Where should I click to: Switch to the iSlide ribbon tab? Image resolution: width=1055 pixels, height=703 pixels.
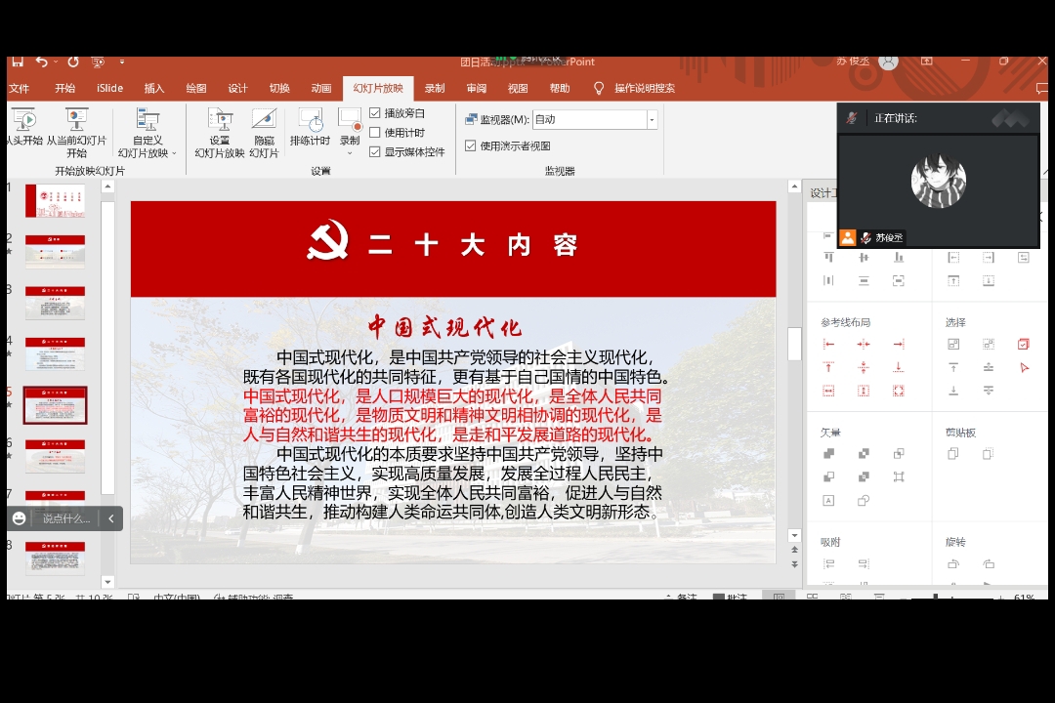click(109, 88)
